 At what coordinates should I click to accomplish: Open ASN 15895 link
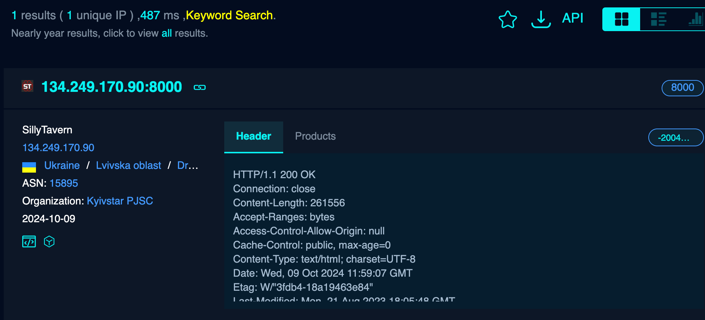pos(64,183)
